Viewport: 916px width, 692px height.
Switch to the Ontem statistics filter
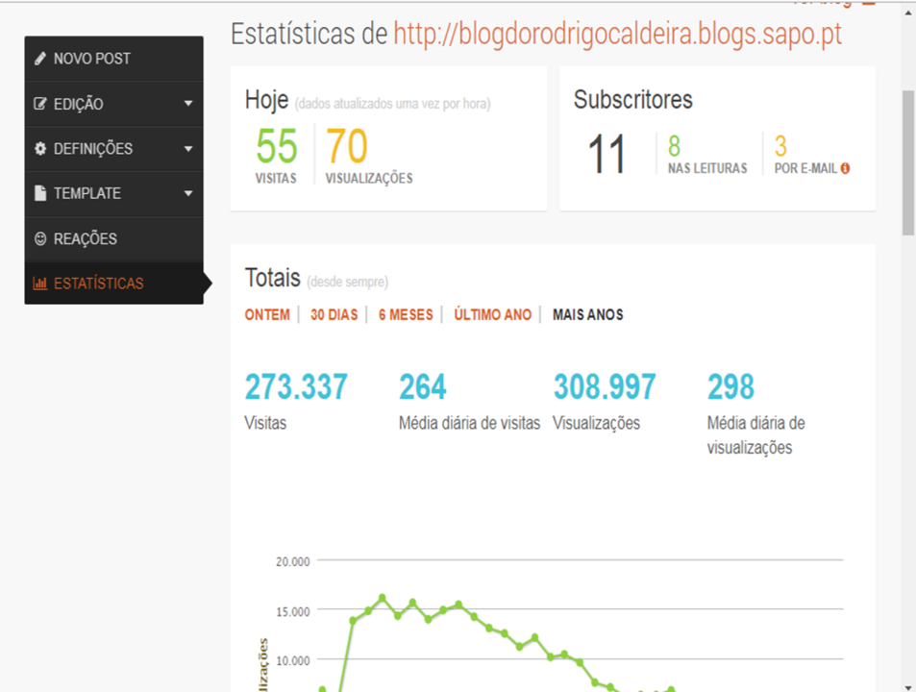click(x=266, y=314)
